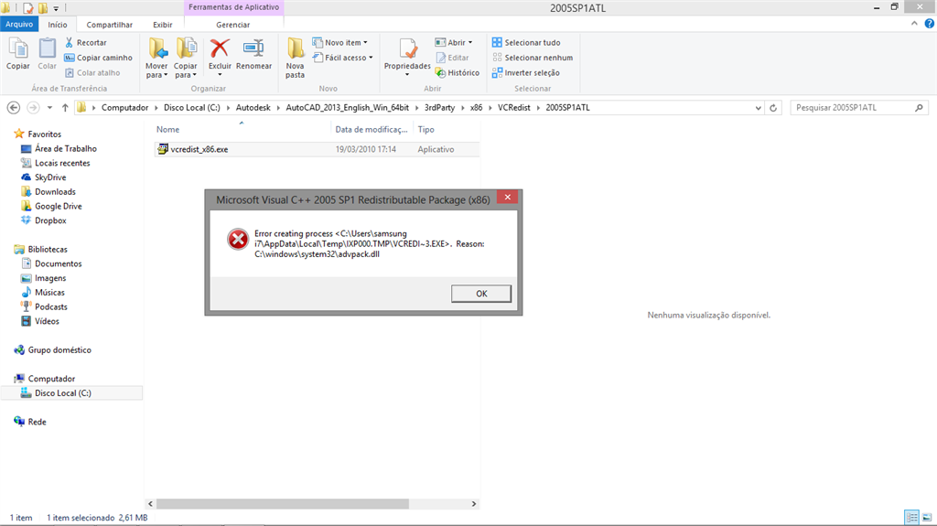Open the address bar history dropdown
This screenshot has height=526, width=937.
[758, 108]
